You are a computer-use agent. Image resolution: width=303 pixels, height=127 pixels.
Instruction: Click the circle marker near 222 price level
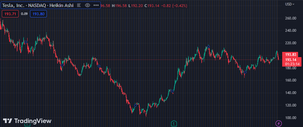tap(26, 42)
